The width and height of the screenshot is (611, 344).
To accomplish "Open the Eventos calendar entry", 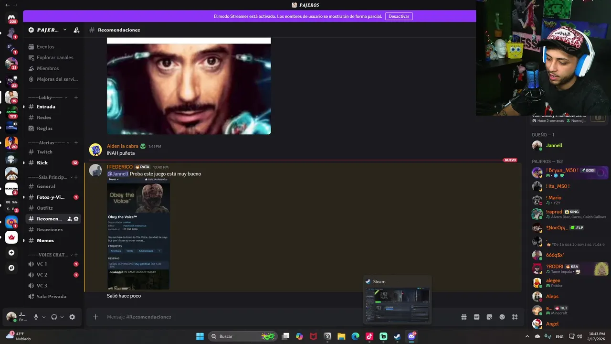I will tap(53, 47).
